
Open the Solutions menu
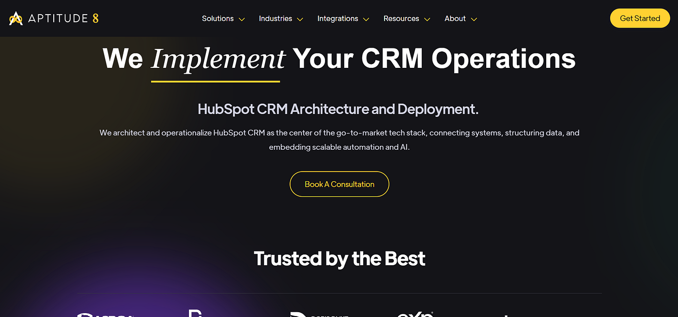(x=218, y=18)
